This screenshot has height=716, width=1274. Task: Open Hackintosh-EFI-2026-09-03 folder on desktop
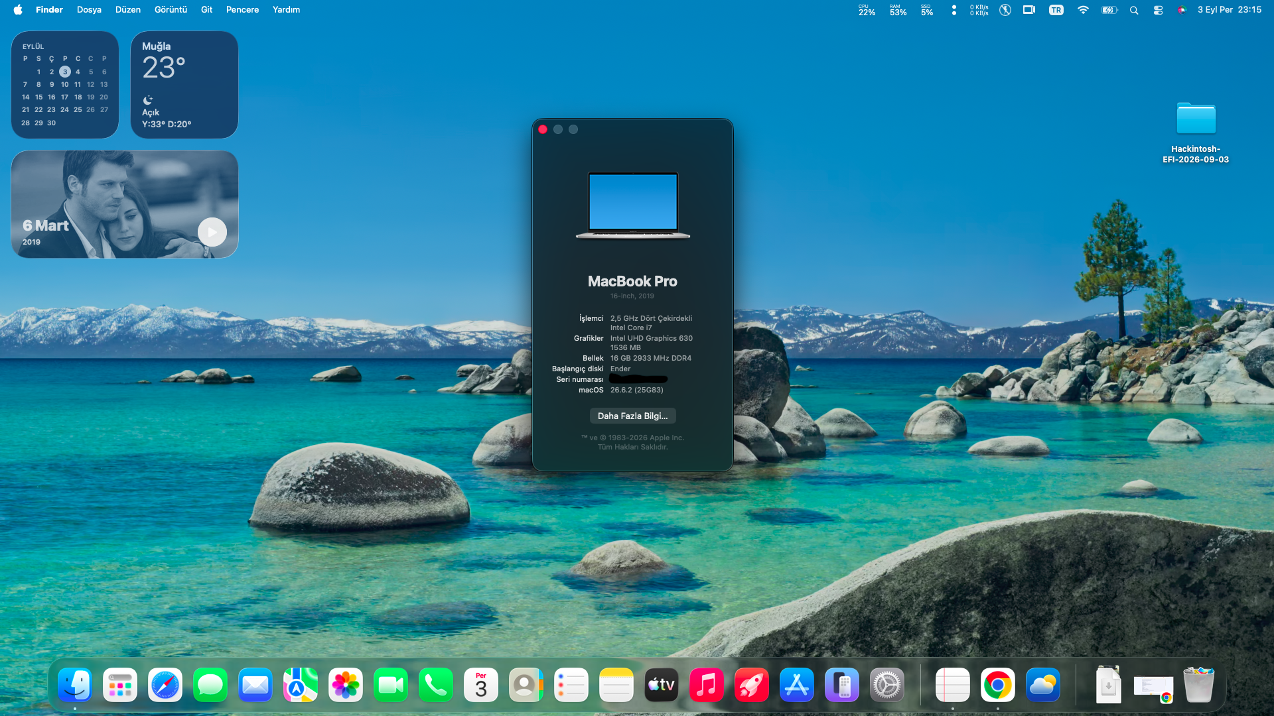[x=1196, y=133]
